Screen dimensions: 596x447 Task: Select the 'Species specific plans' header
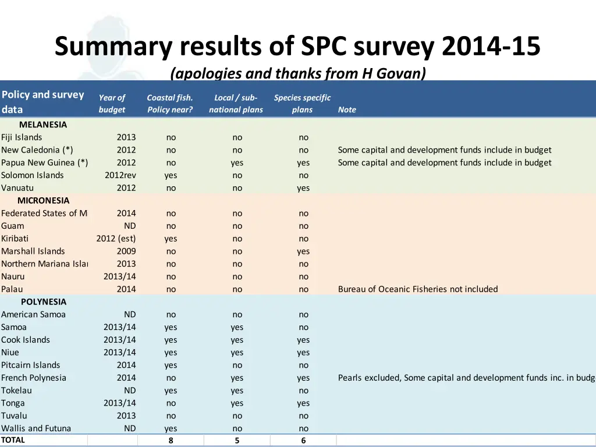pos(303,103)
